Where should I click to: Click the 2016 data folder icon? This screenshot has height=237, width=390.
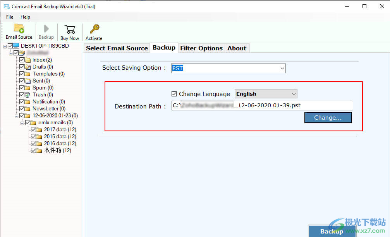[x=39, y=144]
